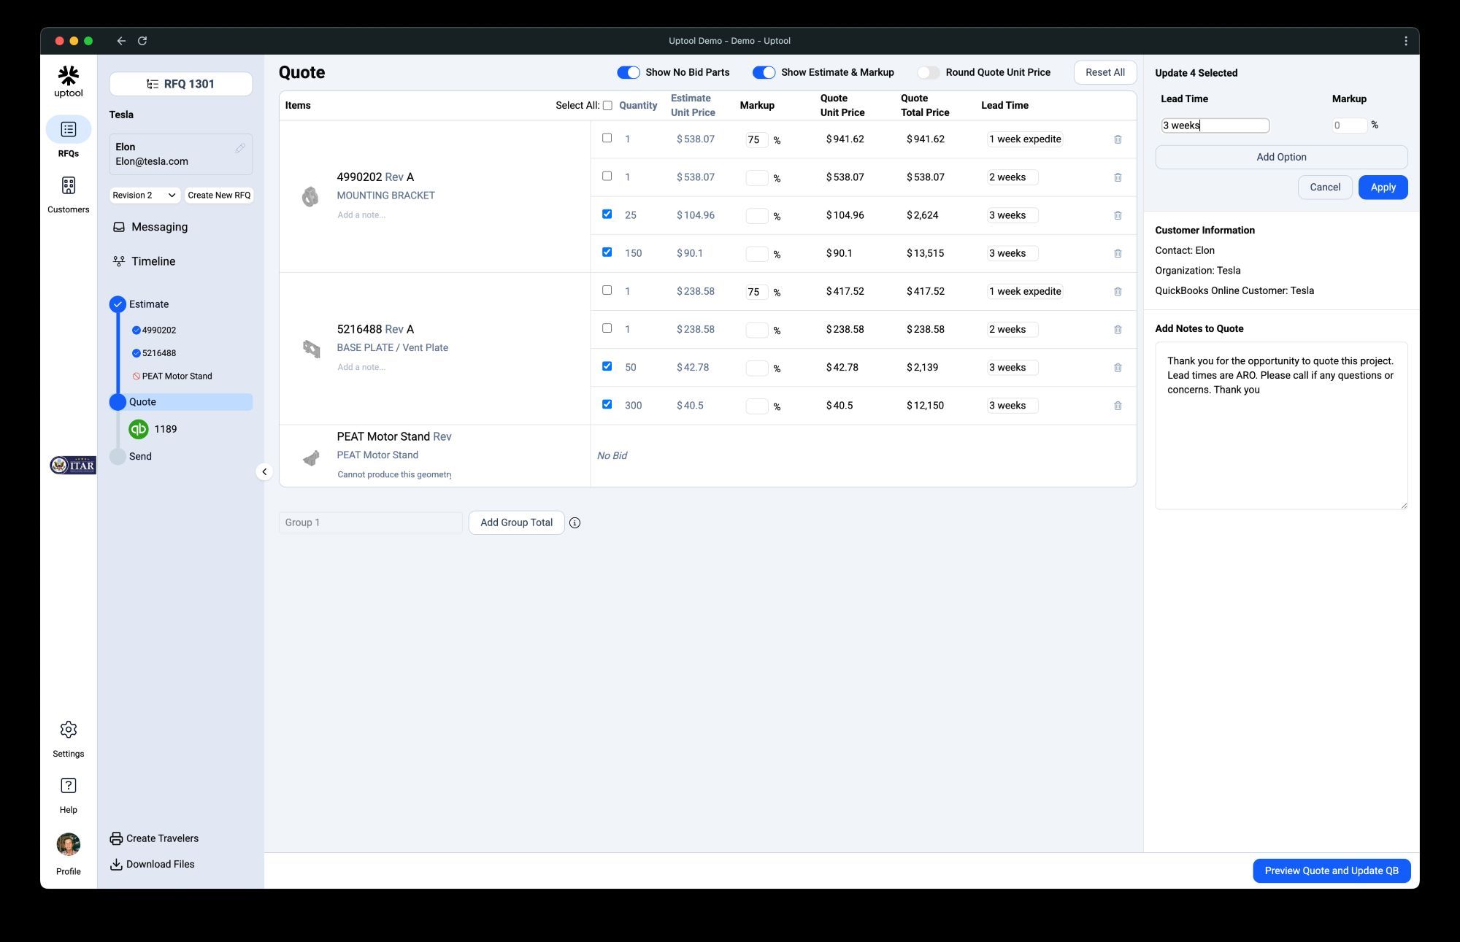The height and width of the screenshot is (942, 1460).
Task: Open QuickBooks estimate 1189 icon
Action: (x=139, y=429)
